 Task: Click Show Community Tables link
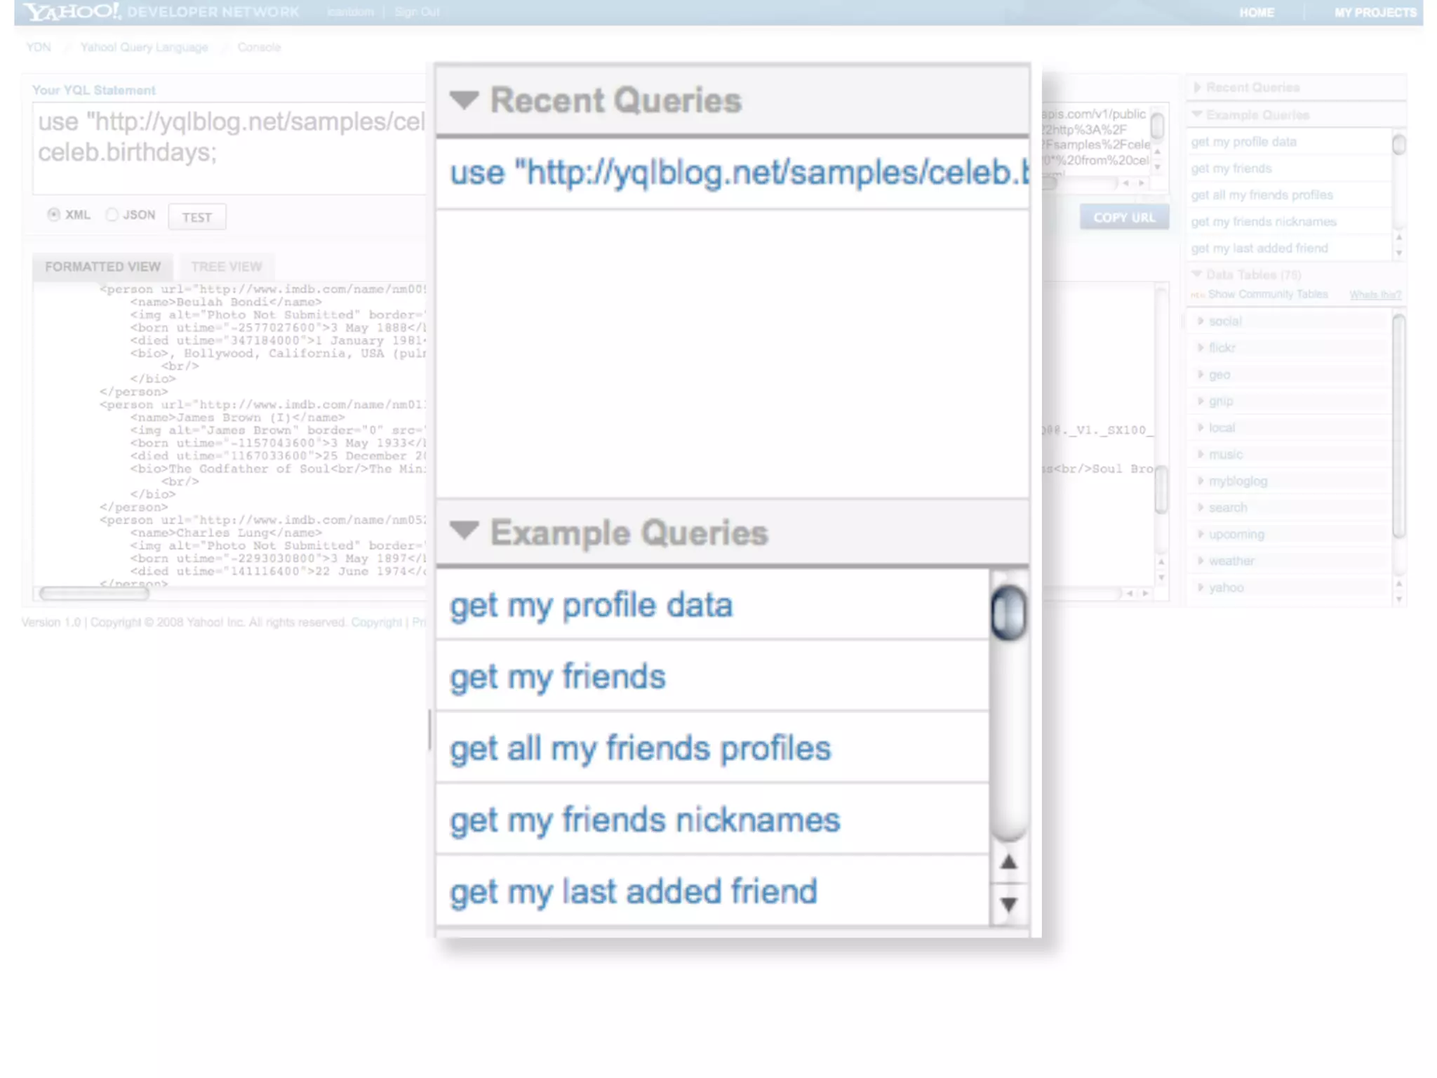click(1267, 295)
